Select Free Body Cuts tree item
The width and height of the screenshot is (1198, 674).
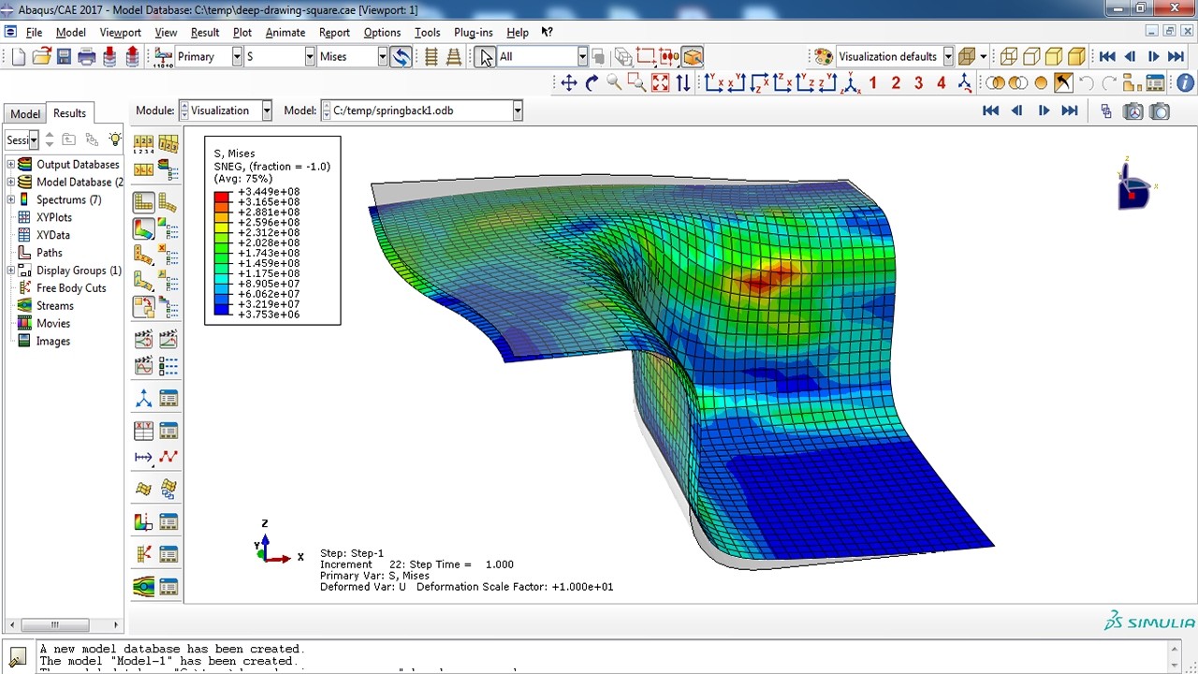71,288
